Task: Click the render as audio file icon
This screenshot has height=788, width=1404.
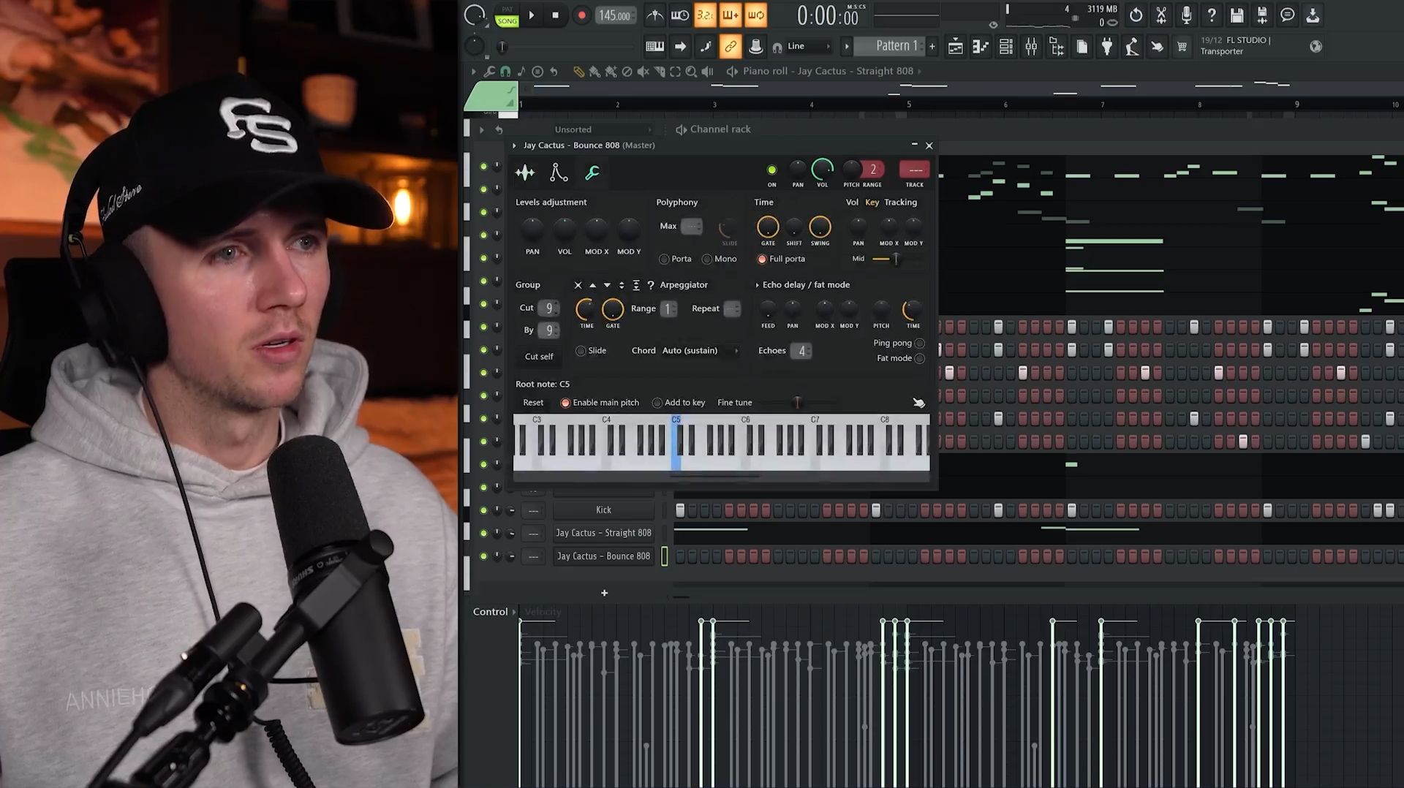Action: click(x=1262, y=15)
